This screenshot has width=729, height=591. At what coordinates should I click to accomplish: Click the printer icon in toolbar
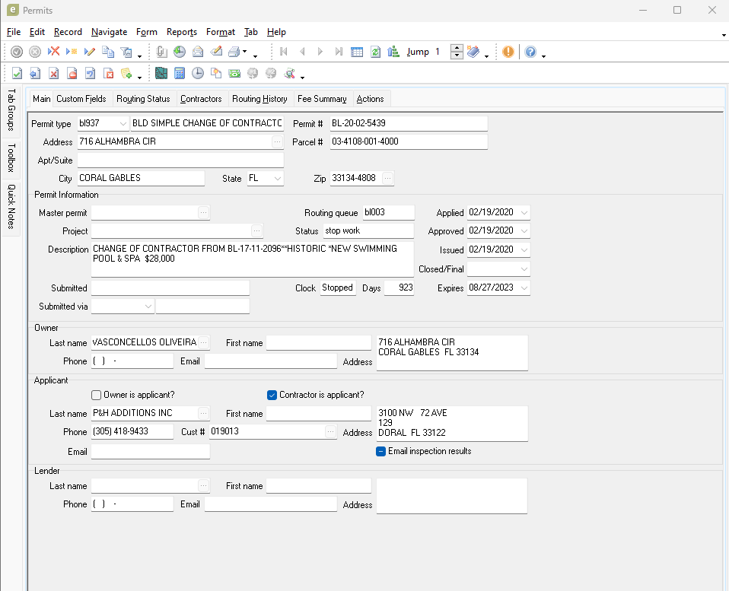234,52
